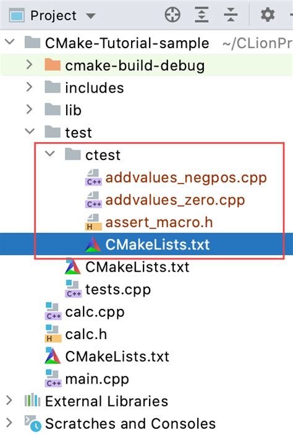Click the Scratches and Consoles clock icon

33,424
